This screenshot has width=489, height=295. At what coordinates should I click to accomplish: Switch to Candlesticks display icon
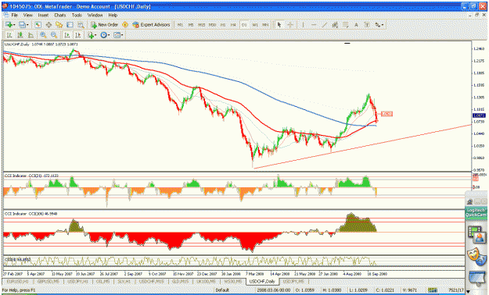click(x=20, y=35)
